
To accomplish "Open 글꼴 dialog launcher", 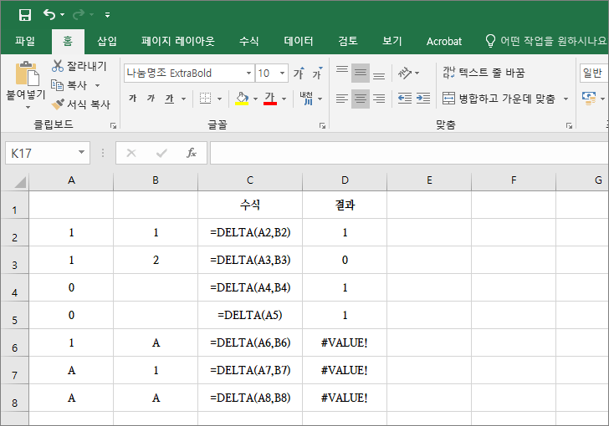I will click(x=322, y=125).
